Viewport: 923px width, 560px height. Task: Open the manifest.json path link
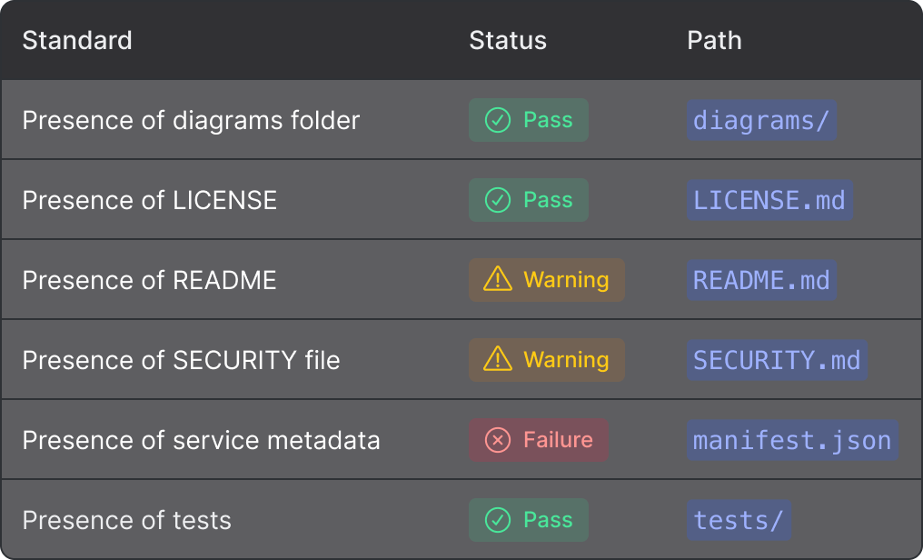tap(792, 439)
